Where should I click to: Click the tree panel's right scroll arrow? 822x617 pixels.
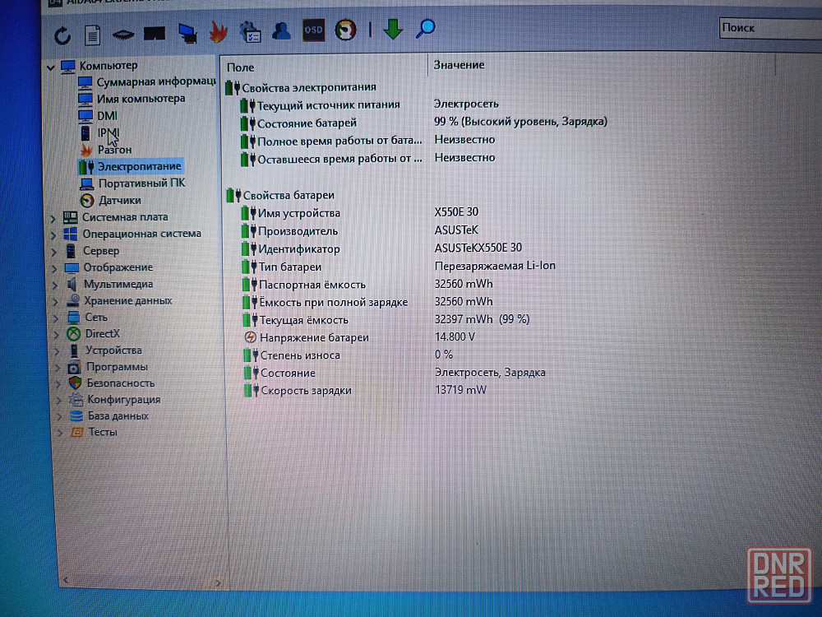pyautogui.click(x=218, y=582)
